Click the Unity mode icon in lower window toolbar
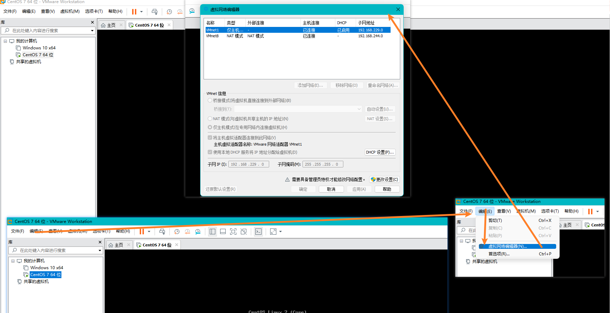Screen dimensions: 610x313 point(244,232)
